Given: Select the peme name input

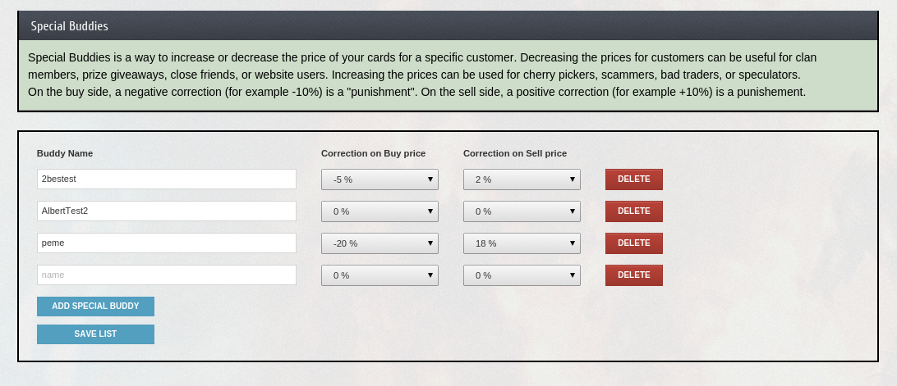Looking at the screenshot, I should tap(166, 243).
